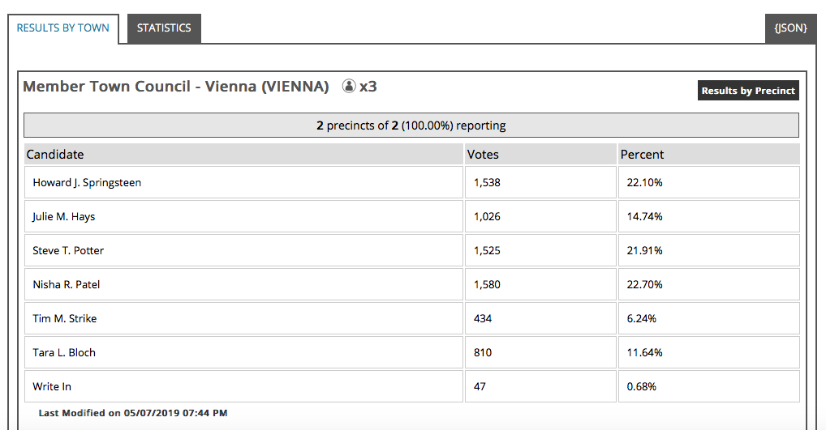Viewport: 826px width, 430px height.
Task: Click the Candidate column header
Action: tap(244, 154)
